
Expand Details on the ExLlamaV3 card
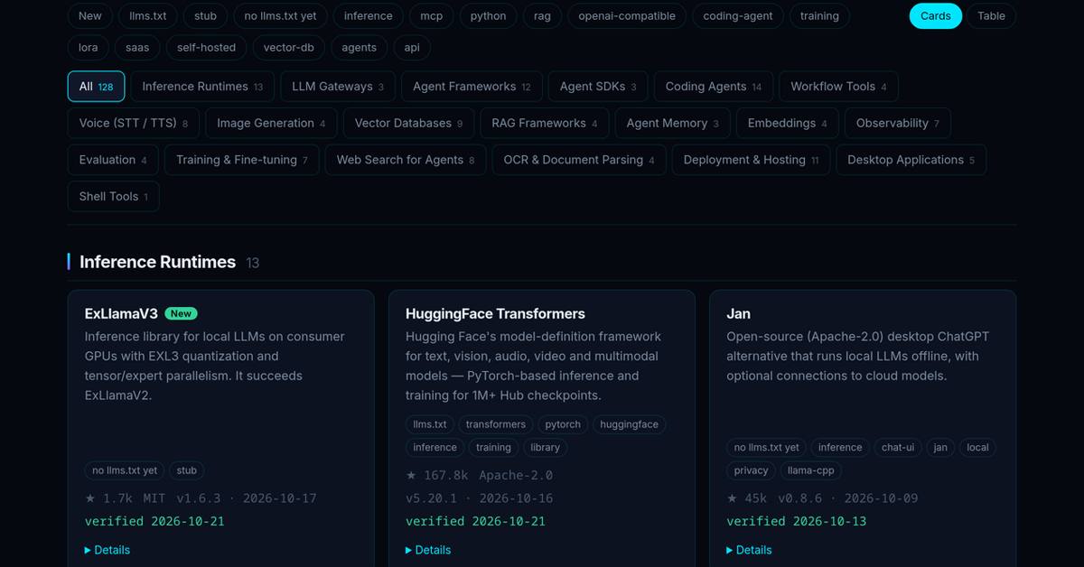point(107,550)
